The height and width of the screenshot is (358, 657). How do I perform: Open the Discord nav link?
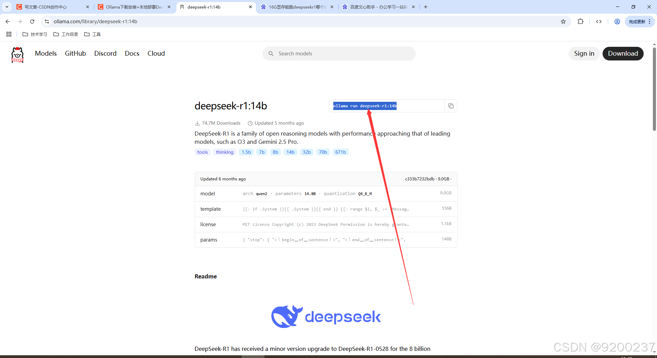coord(105,53)
